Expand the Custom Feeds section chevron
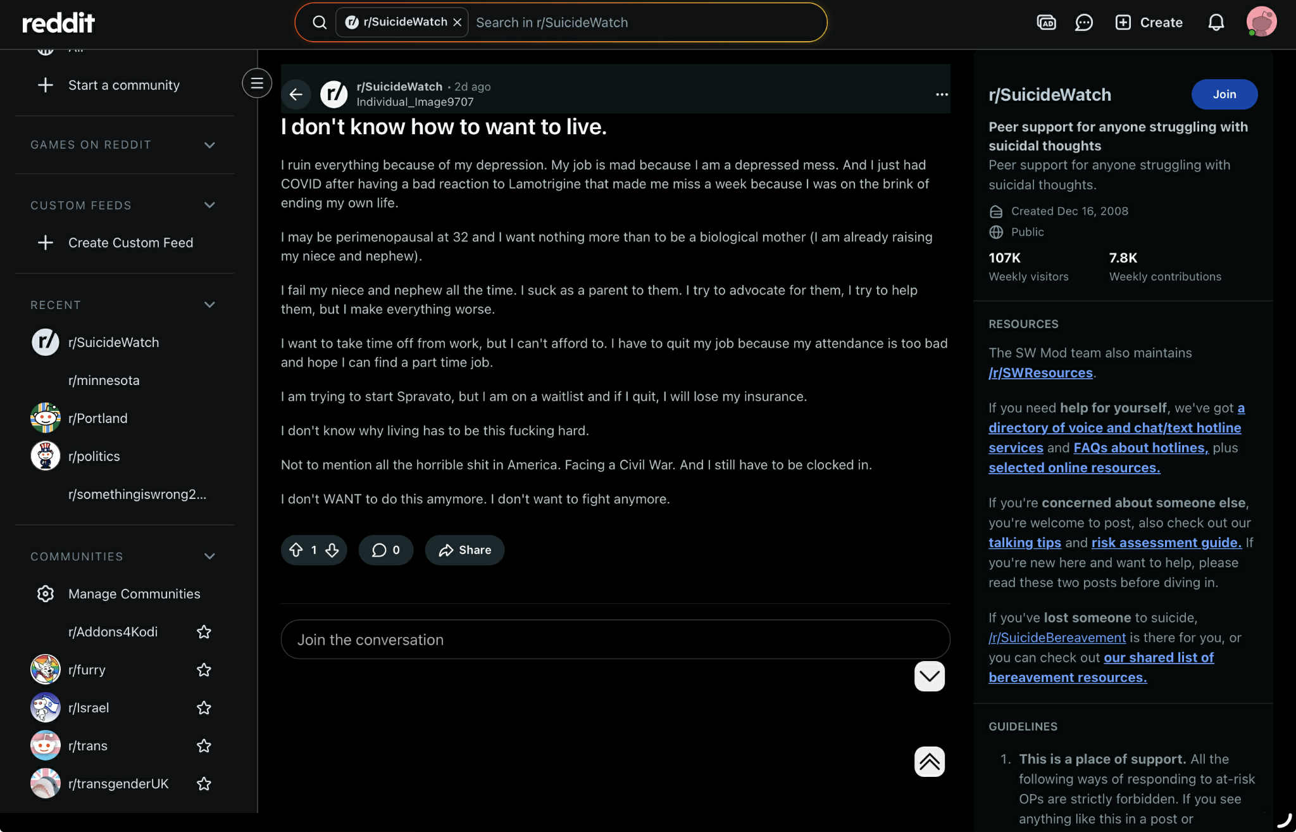 [209, 205]
